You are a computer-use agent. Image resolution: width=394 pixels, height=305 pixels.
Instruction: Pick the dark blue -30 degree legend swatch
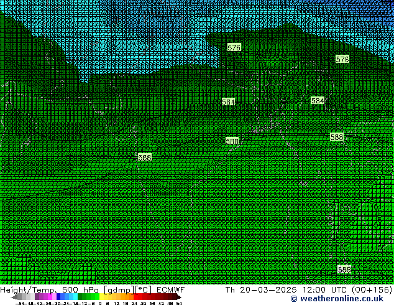(x=58, y=296)
